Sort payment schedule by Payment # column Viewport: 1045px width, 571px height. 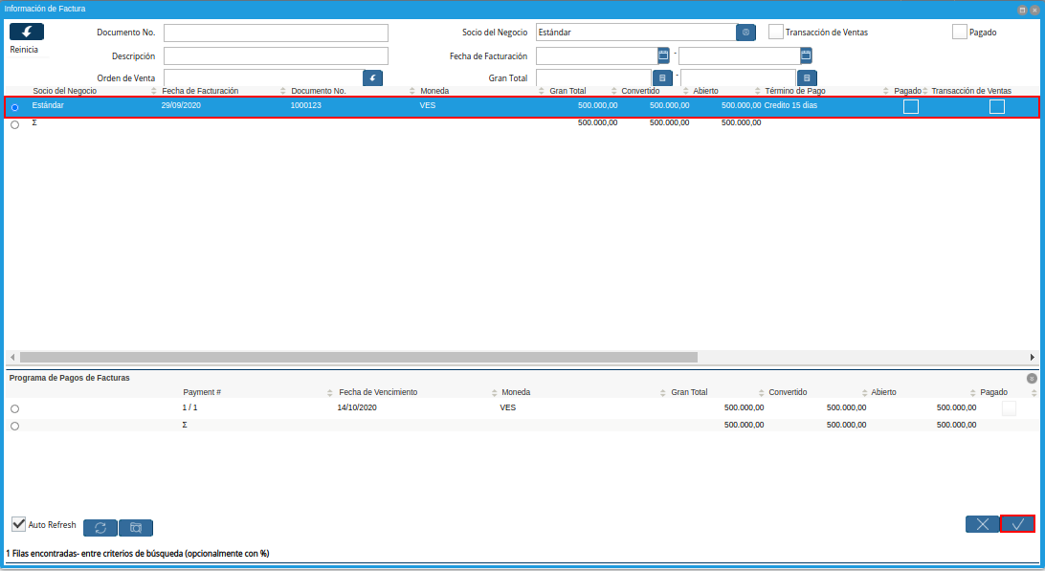pyautogui.click(x=202, y=392)
